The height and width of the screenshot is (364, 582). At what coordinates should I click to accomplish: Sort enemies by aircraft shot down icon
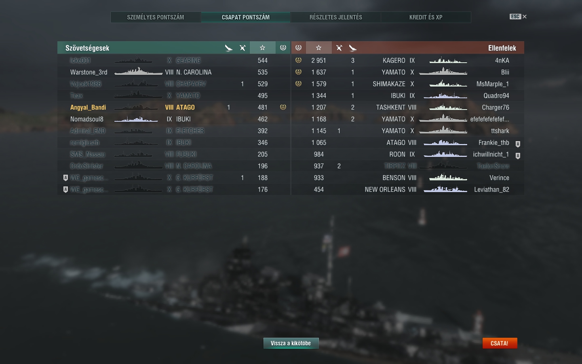352,48
